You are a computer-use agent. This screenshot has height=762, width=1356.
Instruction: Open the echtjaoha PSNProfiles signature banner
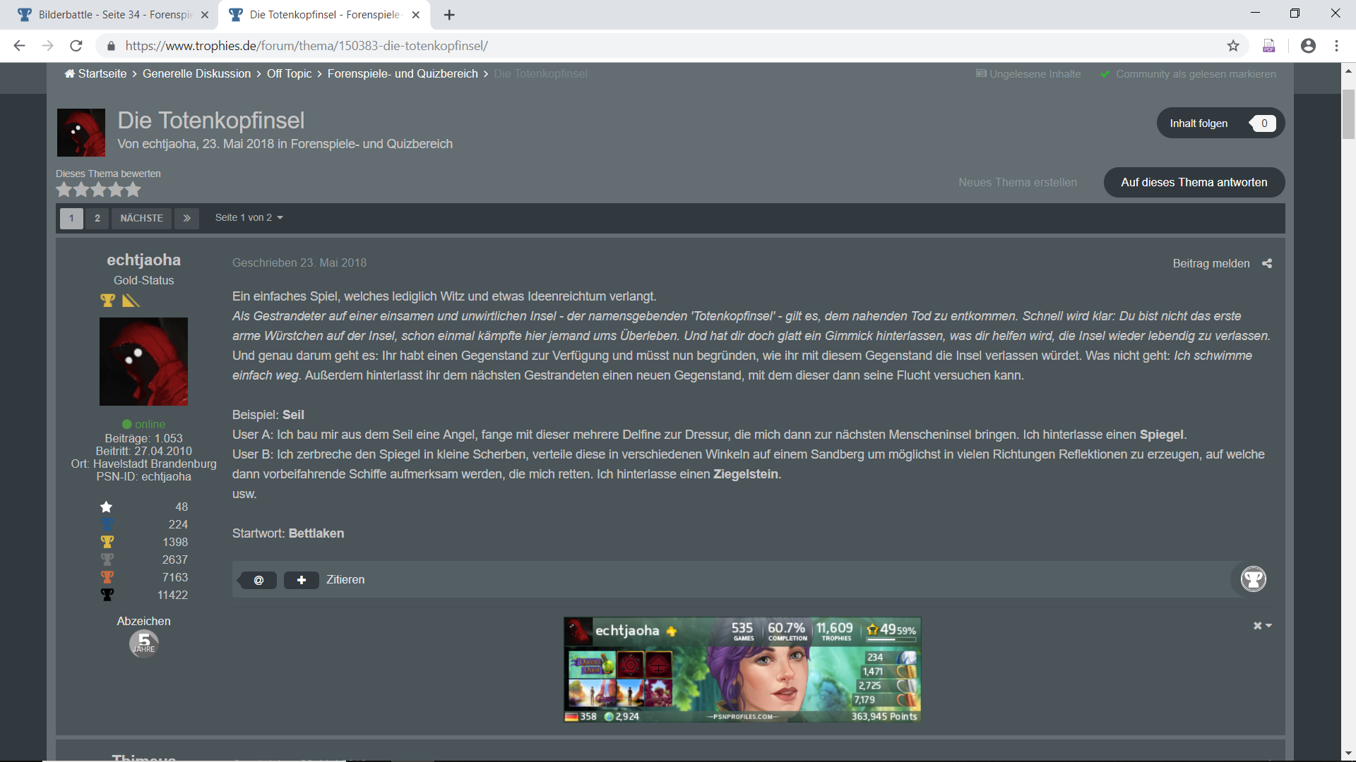point(742,670)
